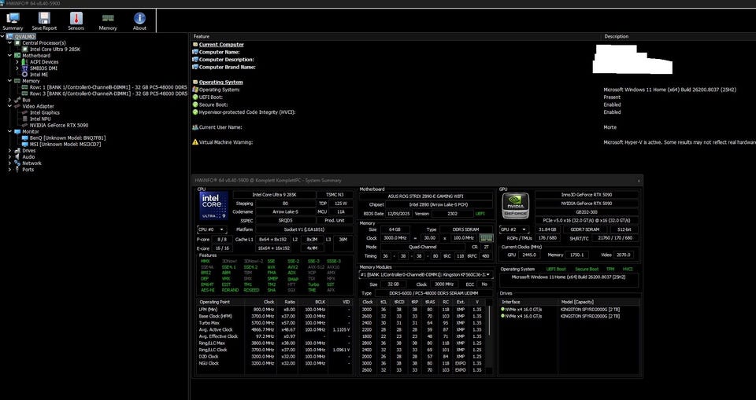Click the SMBIOS DMI icon
The width and height of the screenshot is (756, 400).
pos(25,68)
